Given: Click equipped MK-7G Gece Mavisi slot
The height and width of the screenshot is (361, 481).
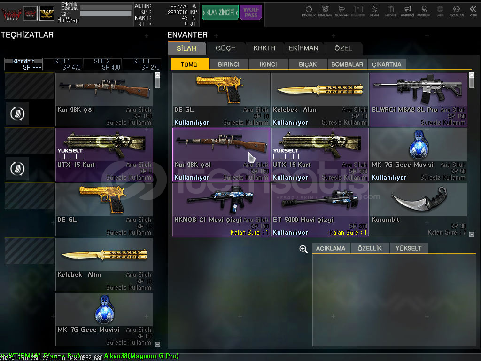Looking at the screenshot, I should 104,320.
